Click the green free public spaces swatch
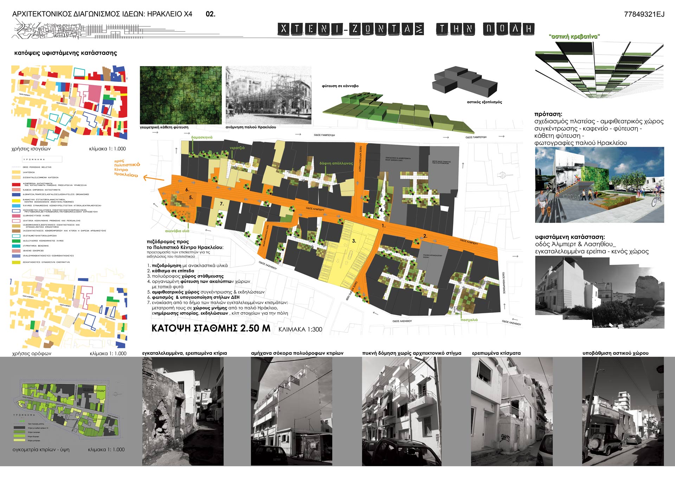Screen dimensions: 675x478 pos(16,241)
